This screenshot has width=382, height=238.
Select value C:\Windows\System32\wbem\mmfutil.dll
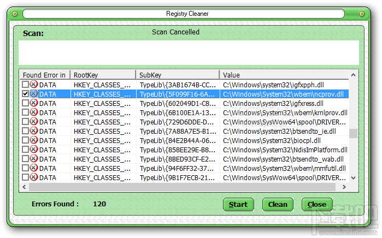coord(284,168)
